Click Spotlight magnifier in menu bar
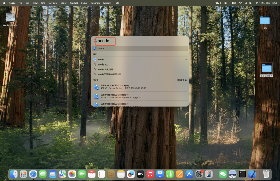280x181 pixels. point(246,3)
